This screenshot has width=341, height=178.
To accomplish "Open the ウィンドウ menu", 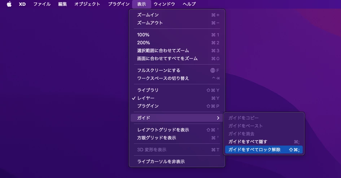I will pos(164,4).
